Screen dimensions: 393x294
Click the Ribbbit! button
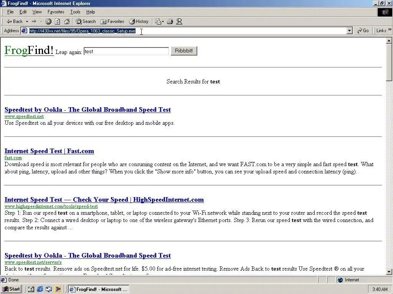click(x=184, y=51)
